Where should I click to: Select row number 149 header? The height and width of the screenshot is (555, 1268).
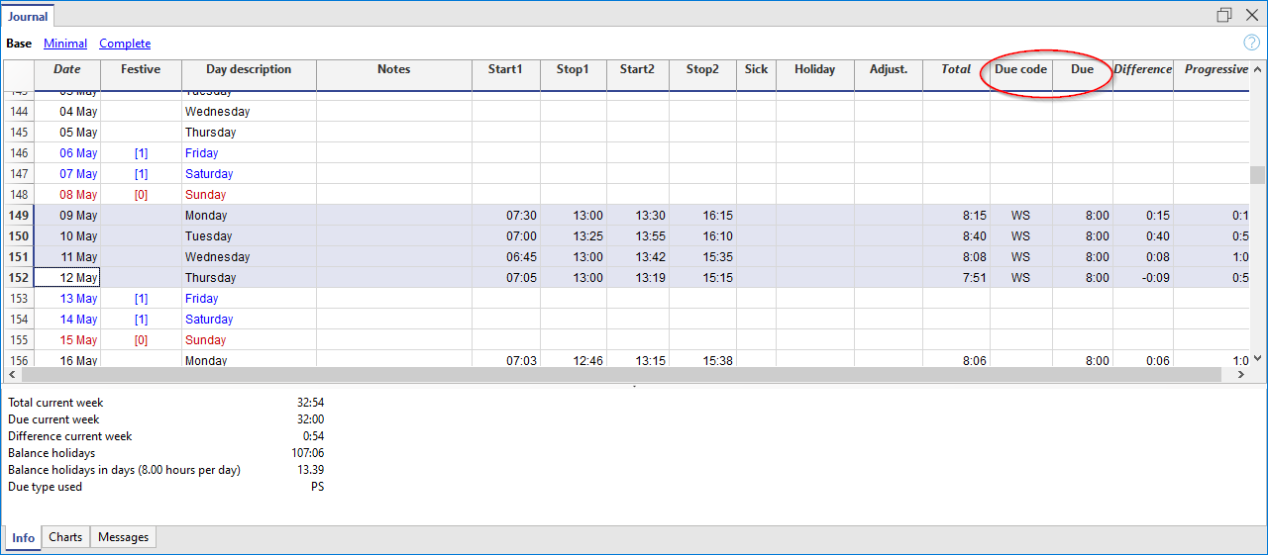(19, 216)
